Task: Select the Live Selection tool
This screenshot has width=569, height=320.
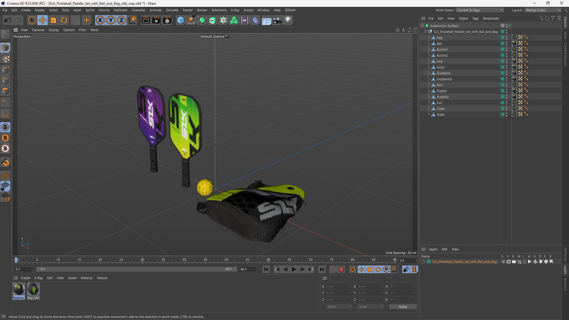Action: (32, 20)
